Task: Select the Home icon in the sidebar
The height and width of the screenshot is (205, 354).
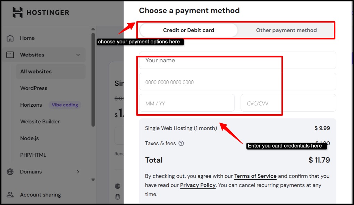Action: [10, 38]
